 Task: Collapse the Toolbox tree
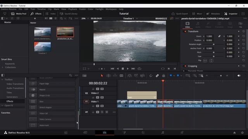point(2,80)
